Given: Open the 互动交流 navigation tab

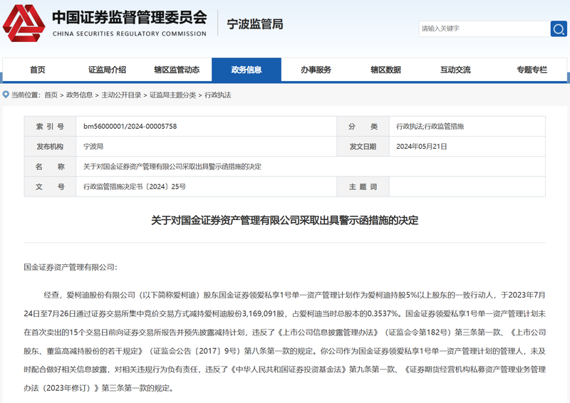Looking at the screenshot, I should pos(455,69).
